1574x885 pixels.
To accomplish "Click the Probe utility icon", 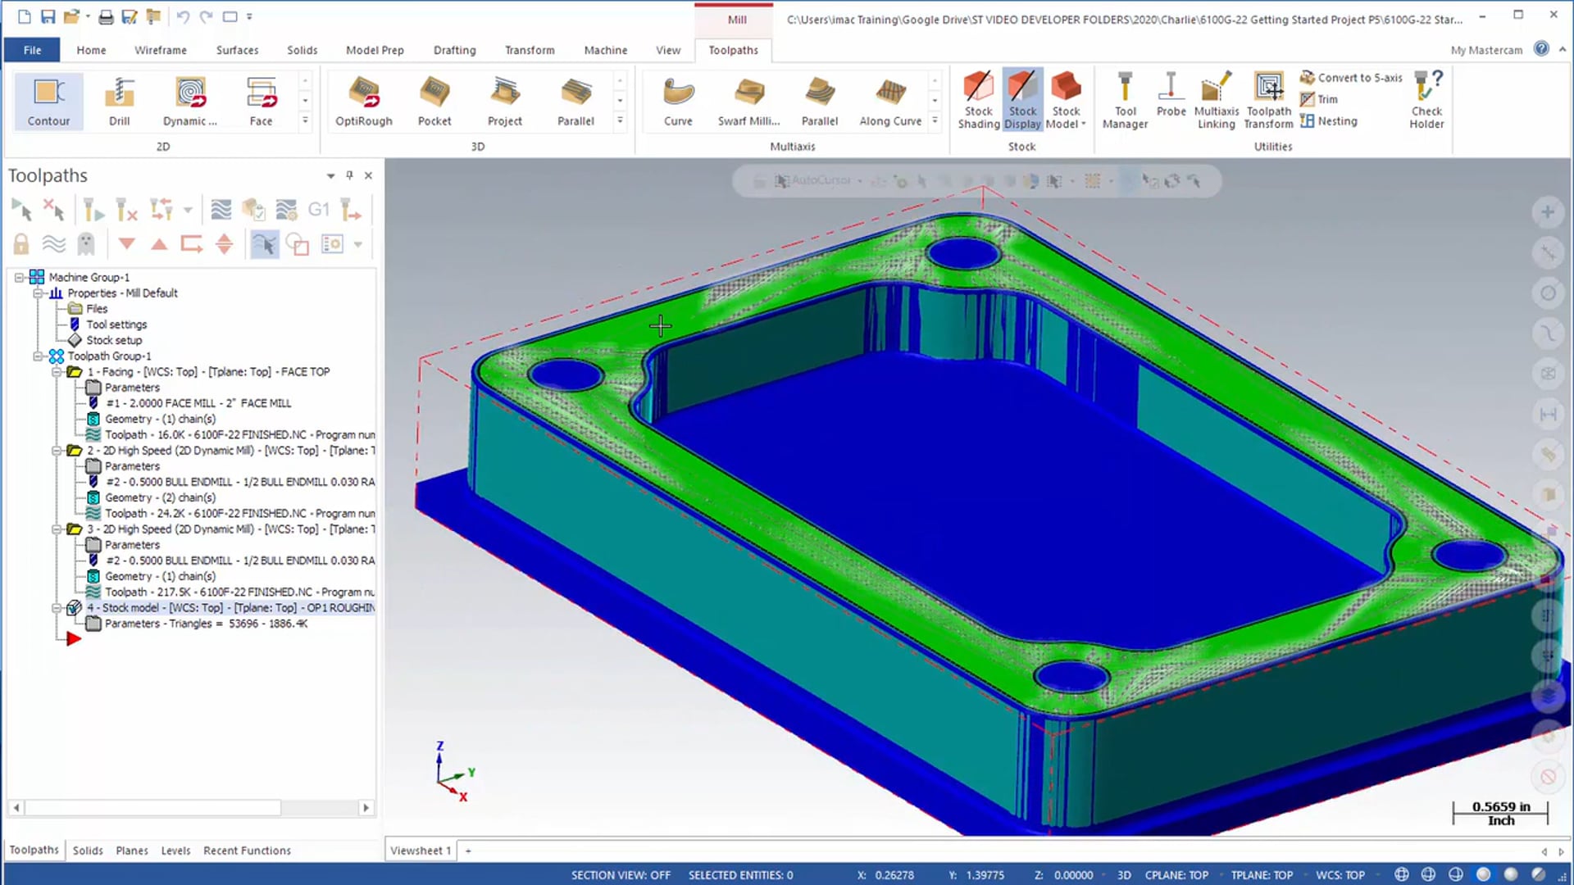I will [1171, 94].
